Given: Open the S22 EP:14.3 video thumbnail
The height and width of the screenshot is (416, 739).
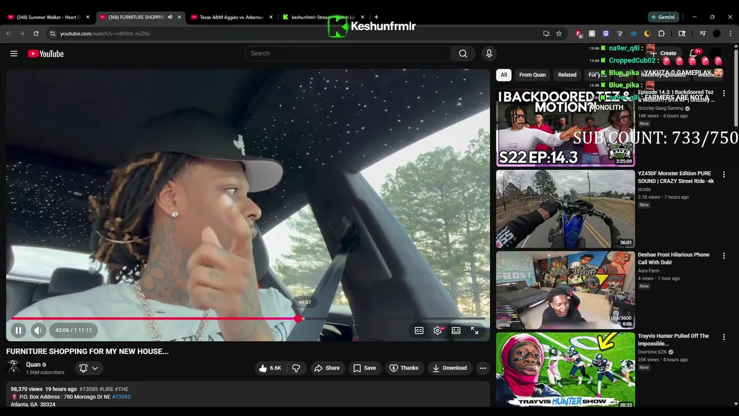Looking at the screenshot, I should coord(565,128).
